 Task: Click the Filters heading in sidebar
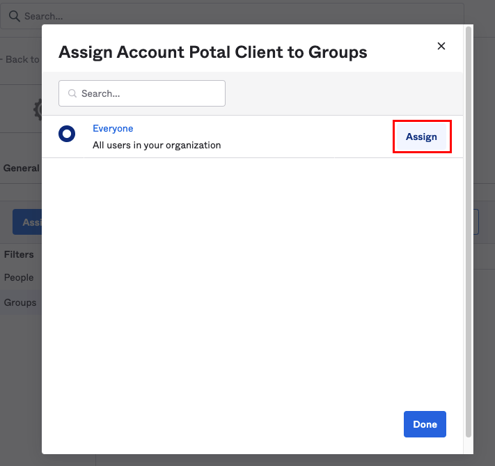coord(19,254)
